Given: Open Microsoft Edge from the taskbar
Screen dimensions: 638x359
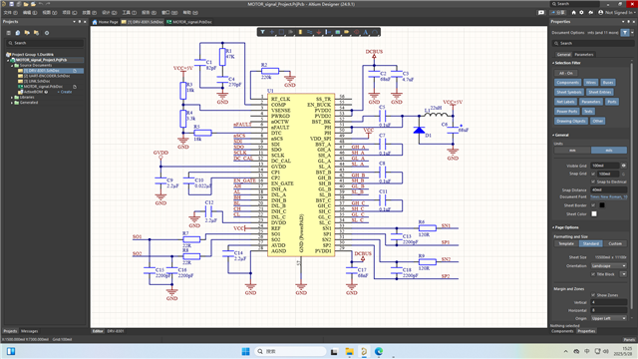Looking at the screenshot, I should pos(379,351).
